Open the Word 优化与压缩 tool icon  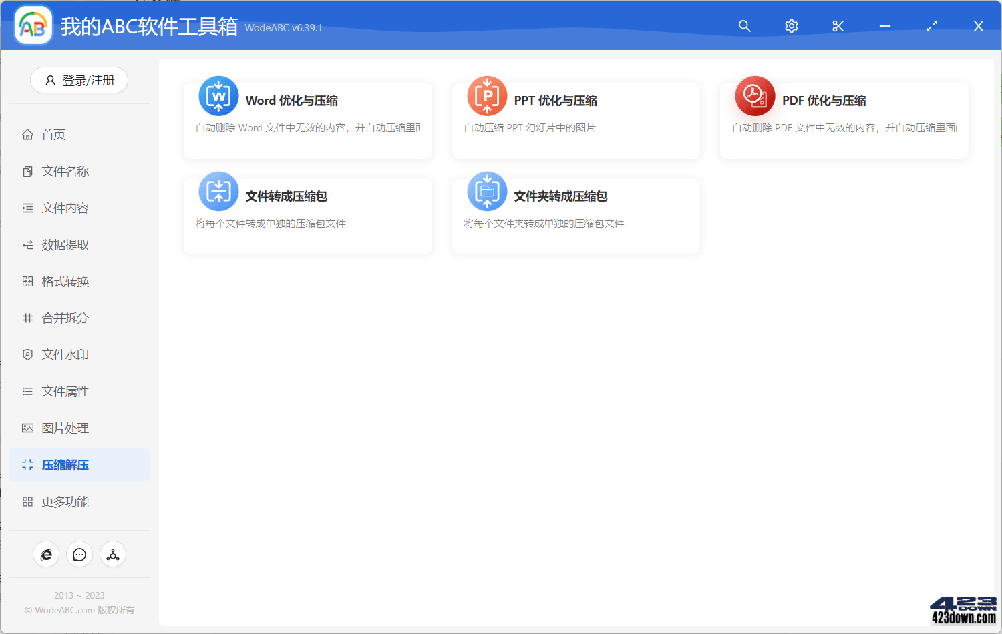(218, 96)
